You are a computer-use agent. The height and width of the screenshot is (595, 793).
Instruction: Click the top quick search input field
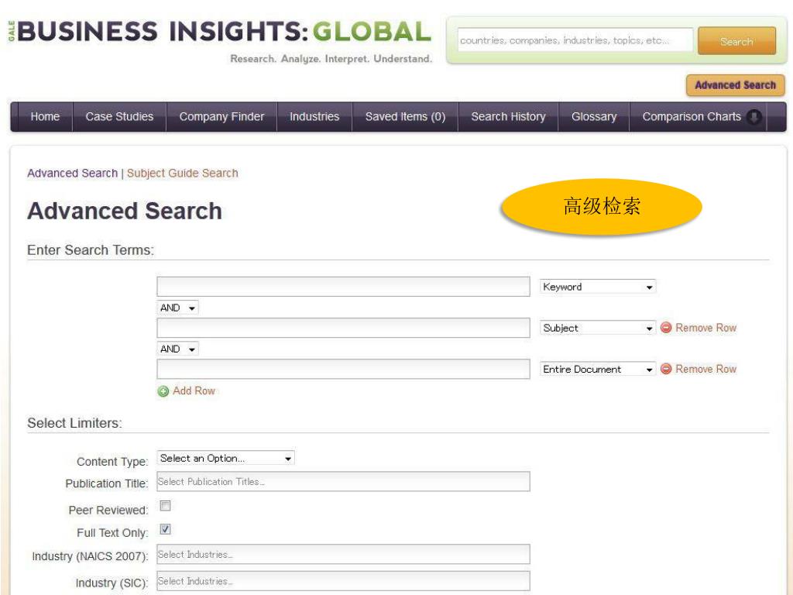tap(575, 40)
